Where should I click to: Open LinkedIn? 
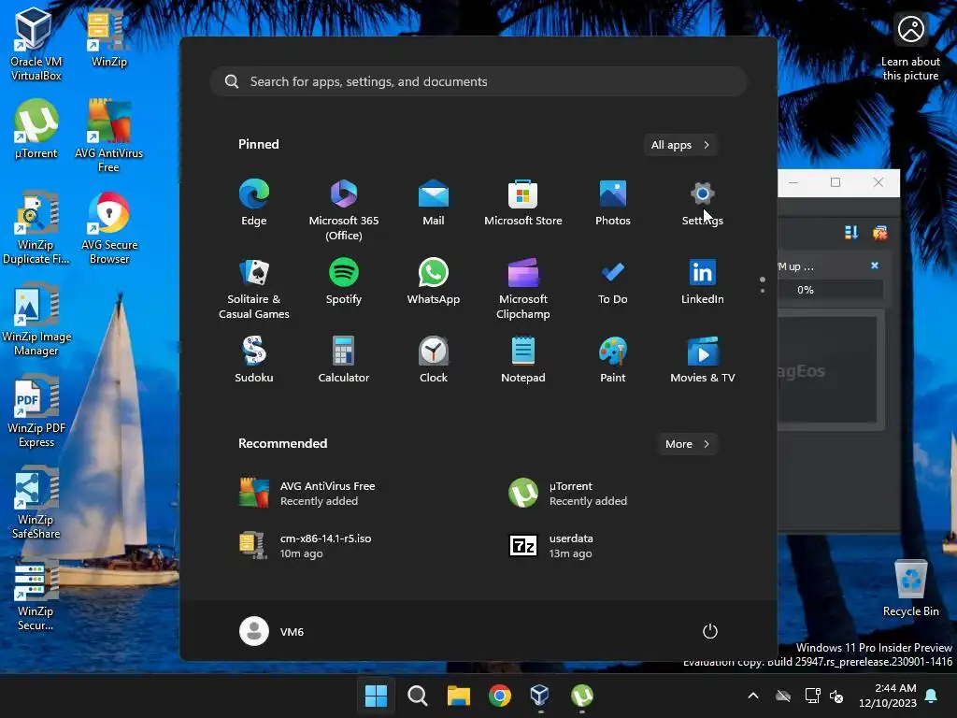pyautogui.click(x=703, y=281)
